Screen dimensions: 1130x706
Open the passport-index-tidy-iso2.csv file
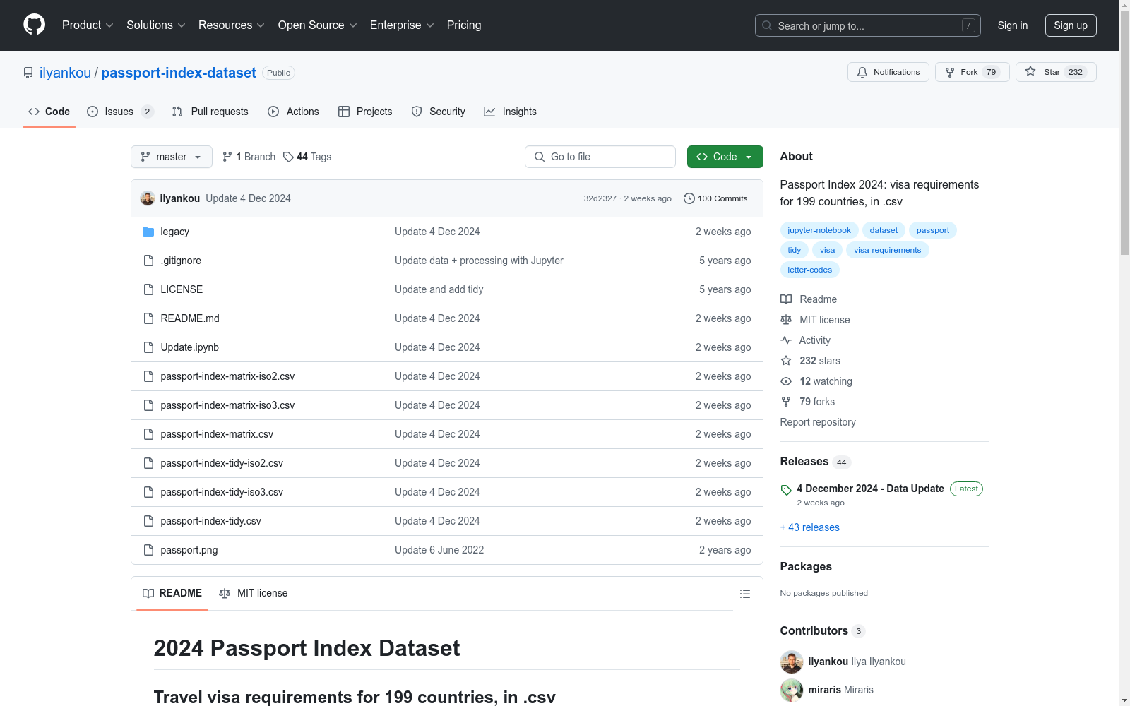coord(222,463)
